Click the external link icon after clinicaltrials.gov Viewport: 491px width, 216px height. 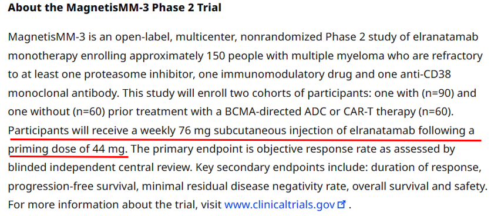(x=341, y=205)
